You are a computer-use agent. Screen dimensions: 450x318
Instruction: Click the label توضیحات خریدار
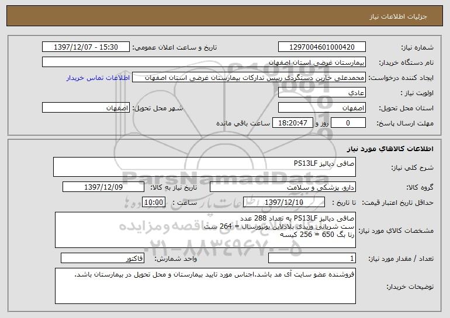pyautogui.click(x=410, y=286)
